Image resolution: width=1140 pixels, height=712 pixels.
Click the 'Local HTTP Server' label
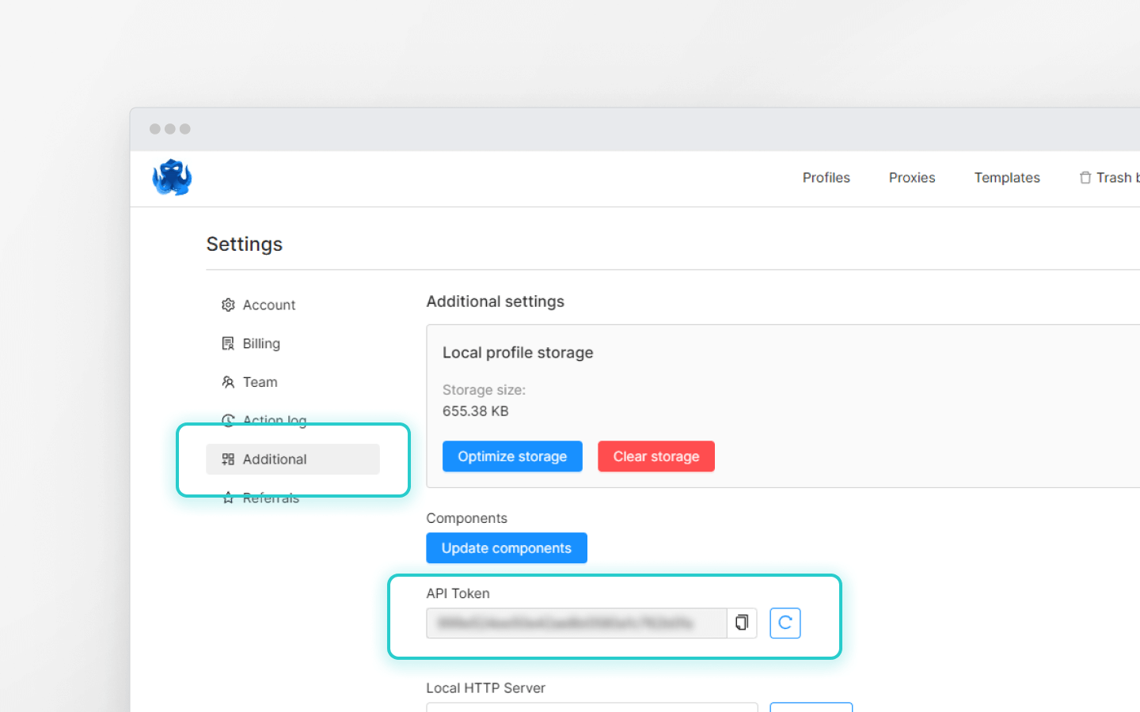pyautogui.click(x=485, y=688)
